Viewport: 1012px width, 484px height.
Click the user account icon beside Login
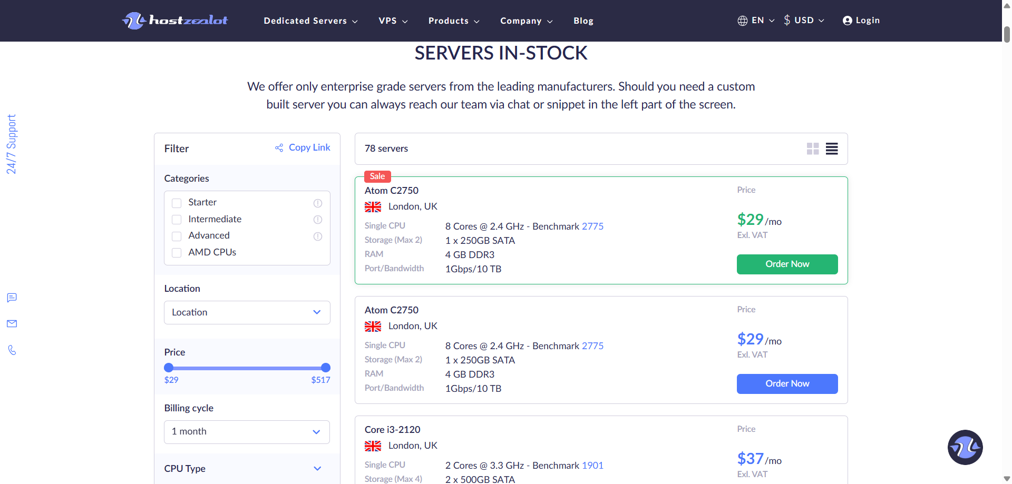pyautogui.click(x=847, y=21)
